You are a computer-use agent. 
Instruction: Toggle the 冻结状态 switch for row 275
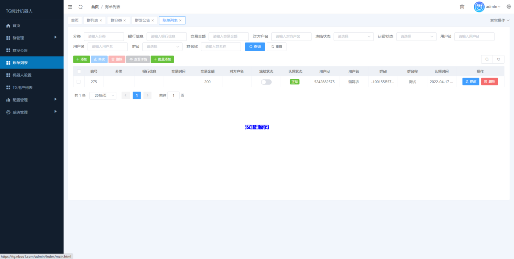pos(266,82)
